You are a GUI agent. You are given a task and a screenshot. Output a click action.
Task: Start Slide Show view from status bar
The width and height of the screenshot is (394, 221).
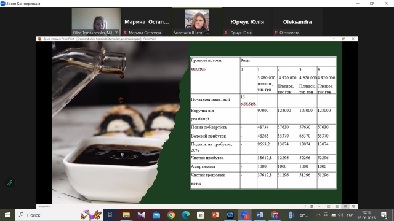353,206
